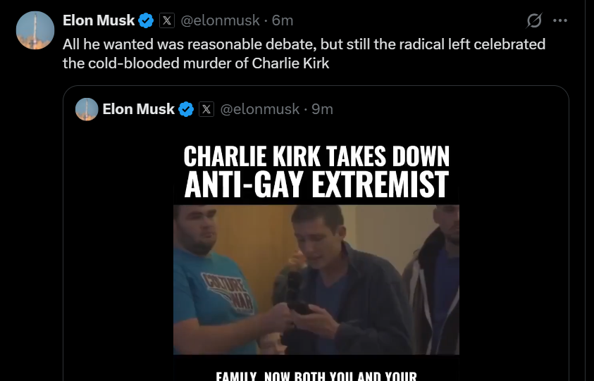
Task: Play the Charlie Kirk video thumbnail
Action: click(316, 280)
